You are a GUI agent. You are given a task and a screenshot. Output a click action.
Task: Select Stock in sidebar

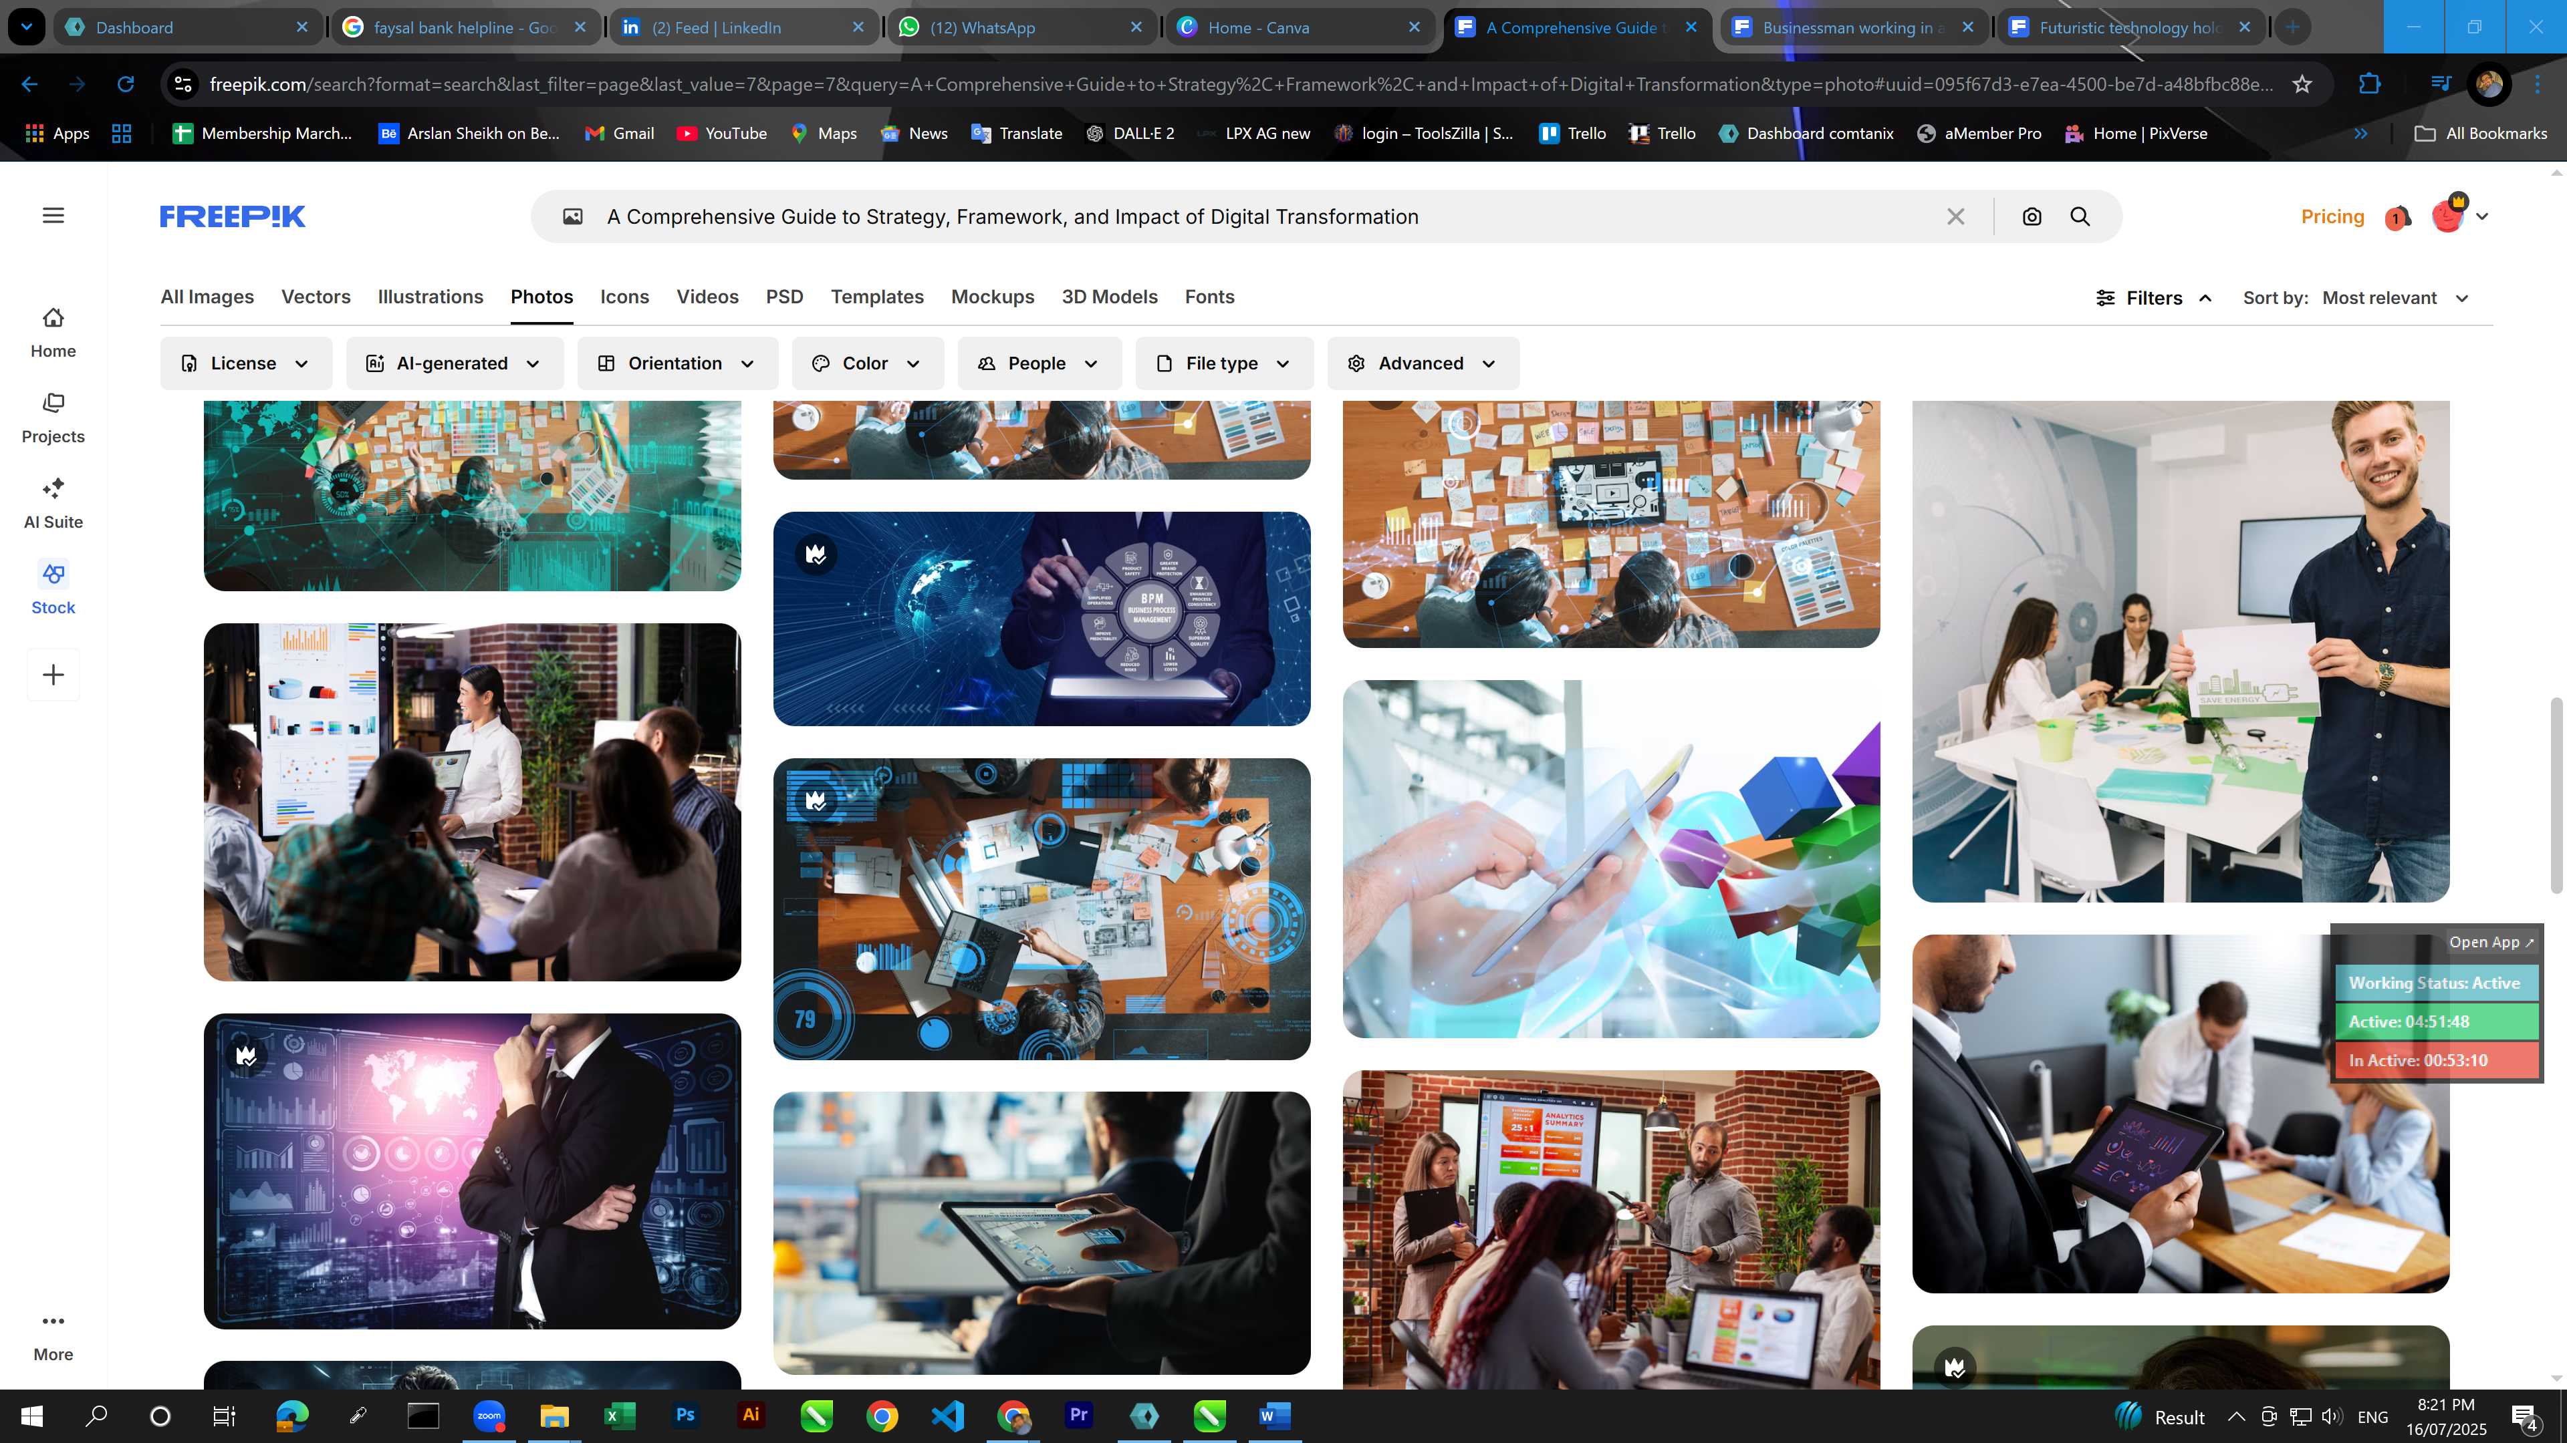(53, 589)
